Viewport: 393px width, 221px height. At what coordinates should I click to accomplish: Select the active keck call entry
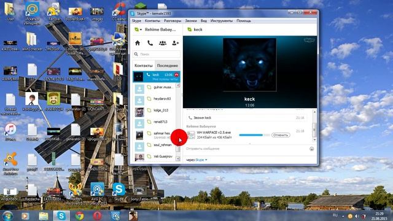pos(157,77)
